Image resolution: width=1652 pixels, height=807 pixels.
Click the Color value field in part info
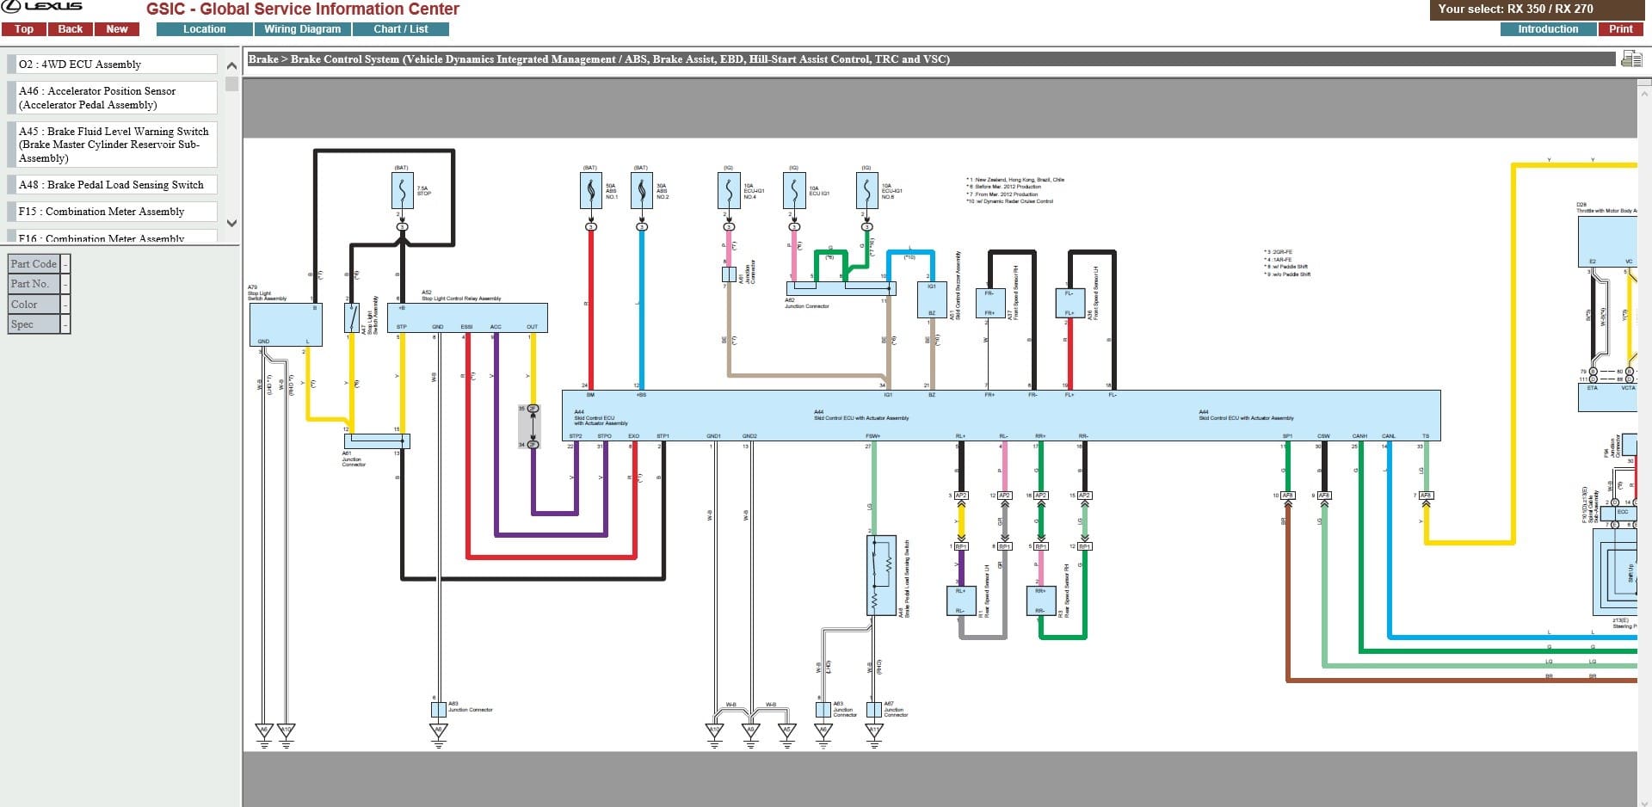click(65, 305)
